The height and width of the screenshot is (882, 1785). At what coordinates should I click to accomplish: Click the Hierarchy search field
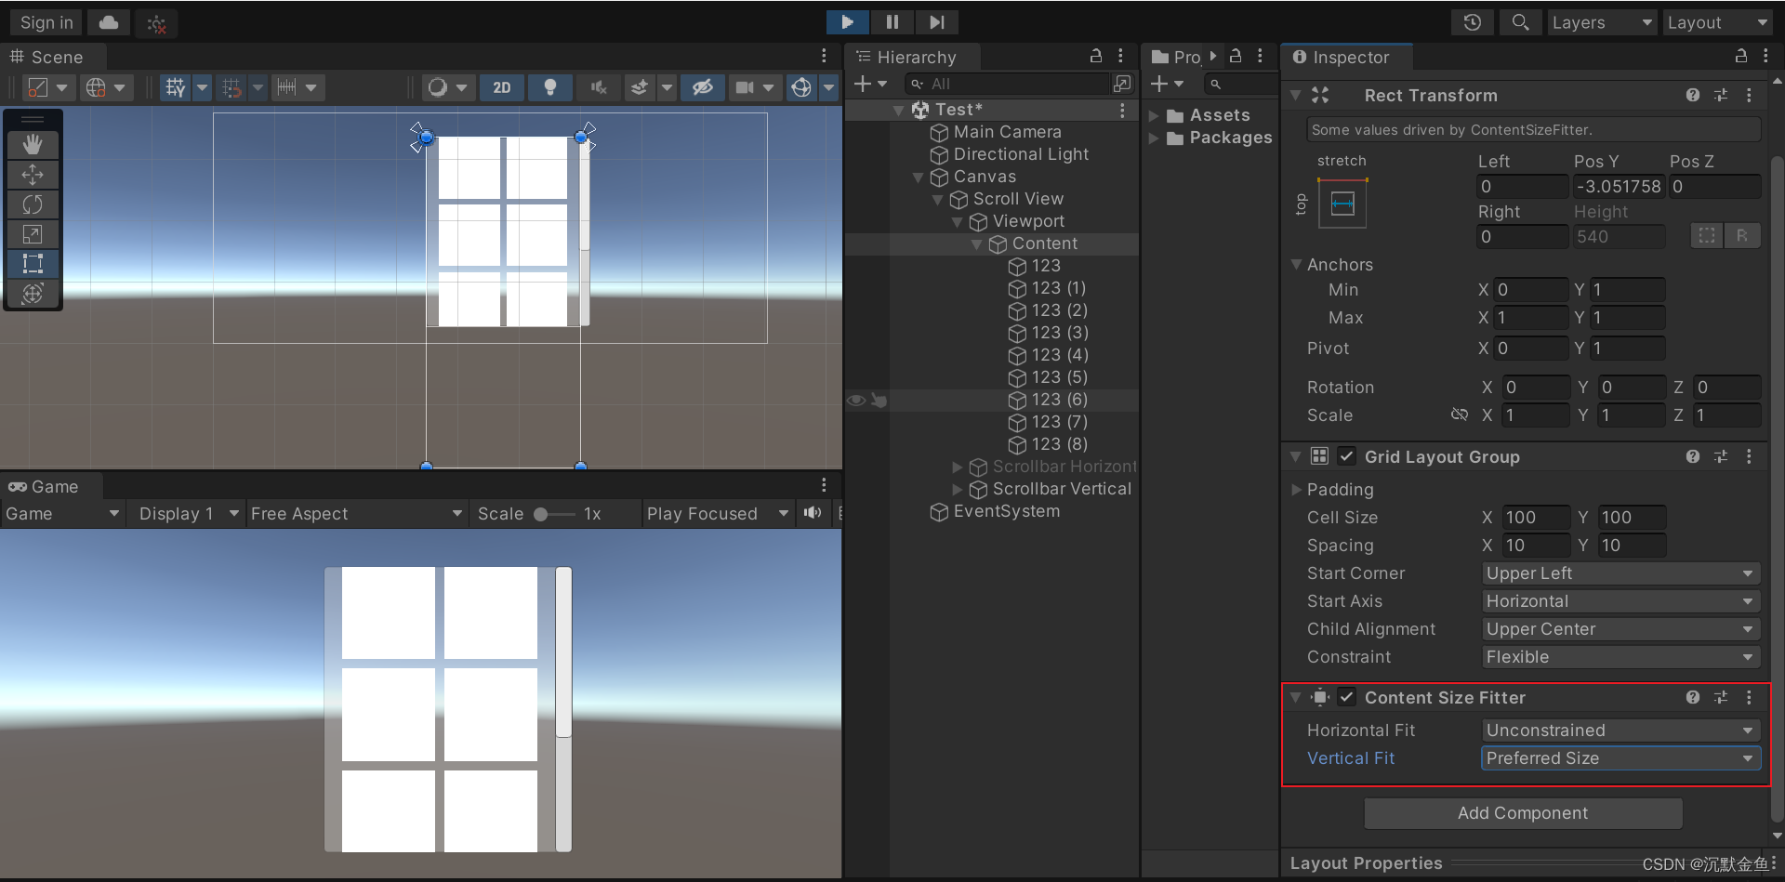tap(1008, 84)
